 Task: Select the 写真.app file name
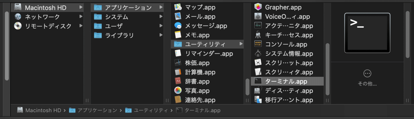pyautogui.click(x=197, y=91)
